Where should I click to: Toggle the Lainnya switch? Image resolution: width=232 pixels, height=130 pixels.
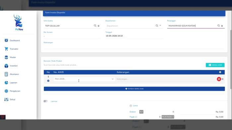[45, 101]
